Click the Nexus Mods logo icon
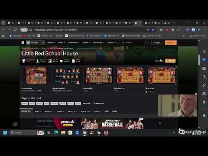 23,42
